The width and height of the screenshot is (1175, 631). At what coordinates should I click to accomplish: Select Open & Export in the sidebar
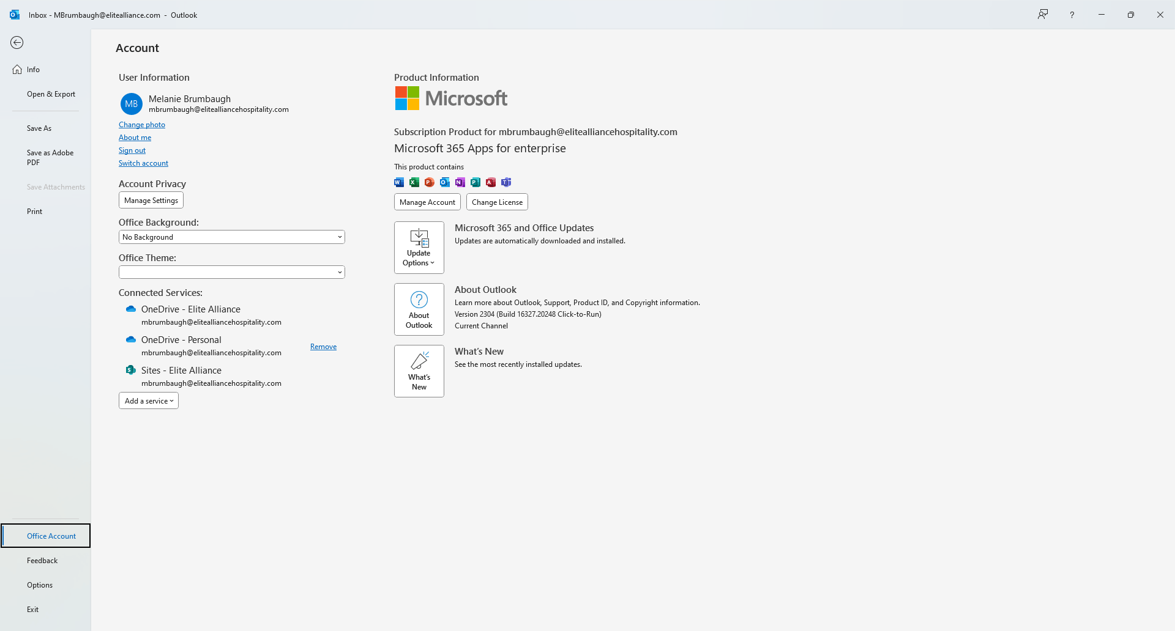pos(51,94)
